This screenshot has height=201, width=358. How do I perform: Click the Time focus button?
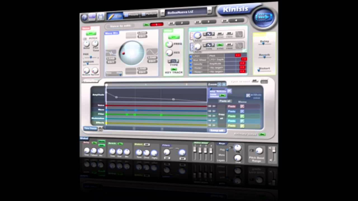click(x=90, y=128)
